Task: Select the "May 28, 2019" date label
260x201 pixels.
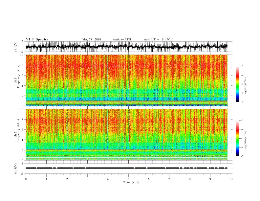Action: click(92, 39)
